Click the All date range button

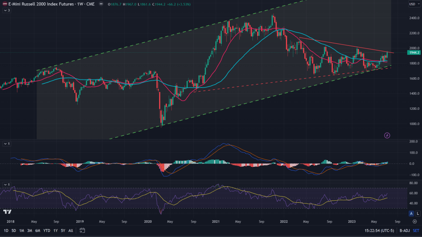[71, 230]
